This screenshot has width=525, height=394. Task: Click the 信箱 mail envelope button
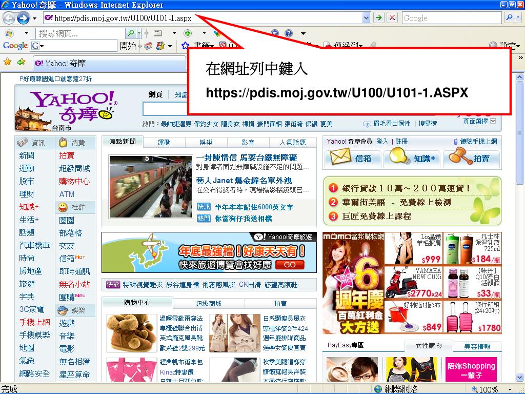coord(352,158)
